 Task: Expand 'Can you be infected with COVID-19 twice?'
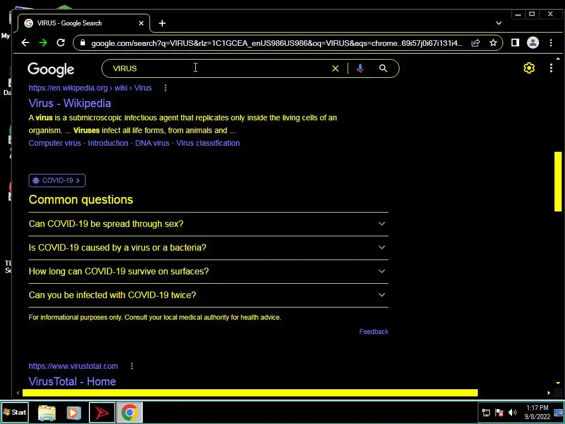(x=208, y=295)
